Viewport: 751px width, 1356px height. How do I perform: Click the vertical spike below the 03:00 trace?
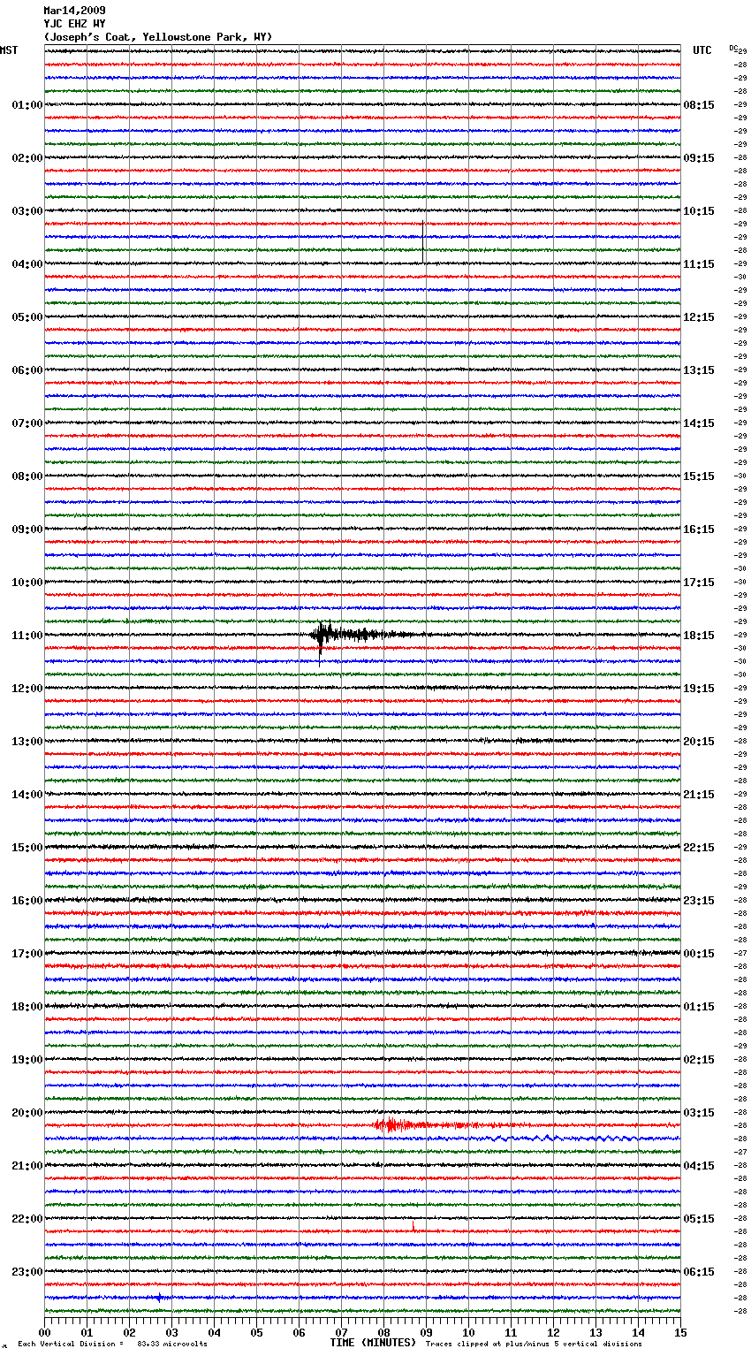point(423,240)
